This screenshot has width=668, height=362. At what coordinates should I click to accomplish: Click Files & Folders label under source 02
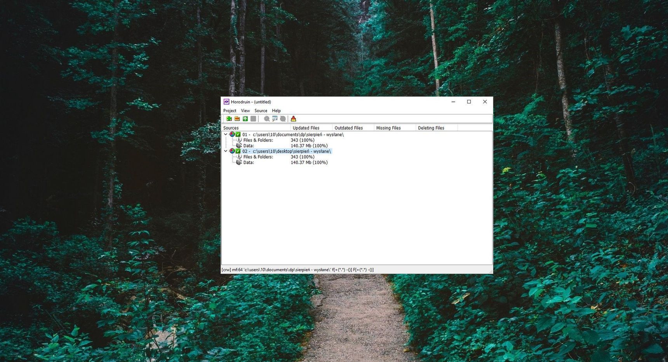point(258,157)
